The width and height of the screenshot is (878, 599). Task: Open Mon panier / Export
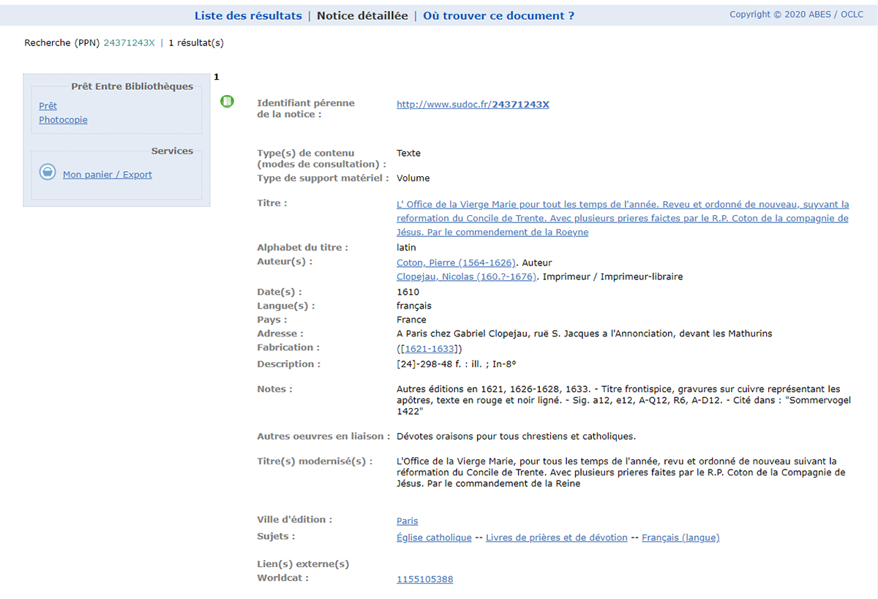[108, 175]
